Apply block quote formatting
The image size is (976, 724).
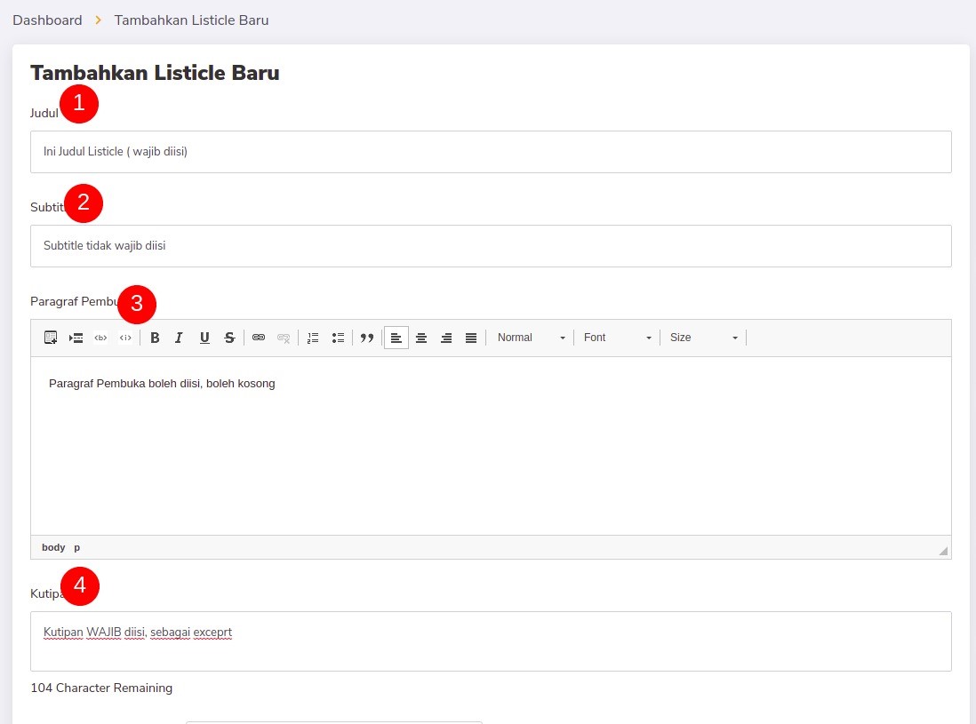click(x=366, y=338)
